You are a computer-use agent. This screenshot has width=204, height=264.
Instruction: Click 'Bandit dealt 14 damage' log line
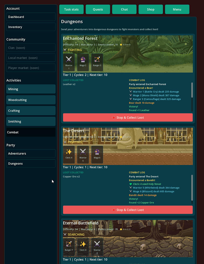pyautogui.click(x=143, y=195)
